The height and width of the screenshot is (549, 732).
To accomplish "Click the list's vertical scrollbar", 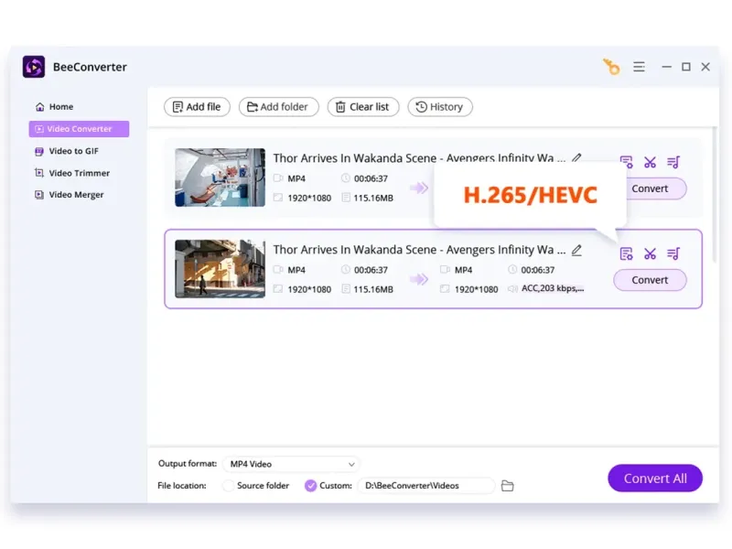I will click(715, 194).
